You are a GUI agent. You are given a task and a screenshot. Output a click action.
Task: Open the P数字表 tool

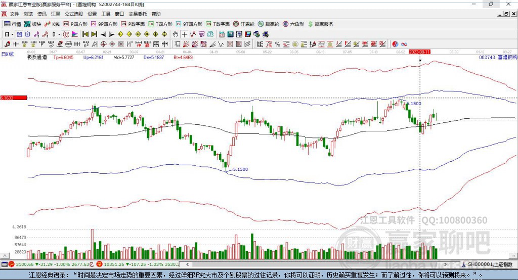(x=133, y=24)
